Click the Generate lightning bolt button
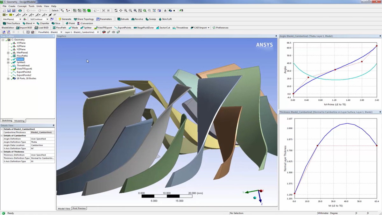The height and width of the screenshot is (215, 382). point(65,19)
